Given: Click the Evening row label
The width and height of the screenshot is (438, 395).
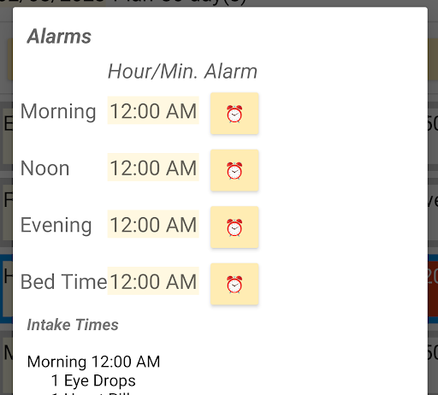Looking at the screenshot, I should [56, 225].
